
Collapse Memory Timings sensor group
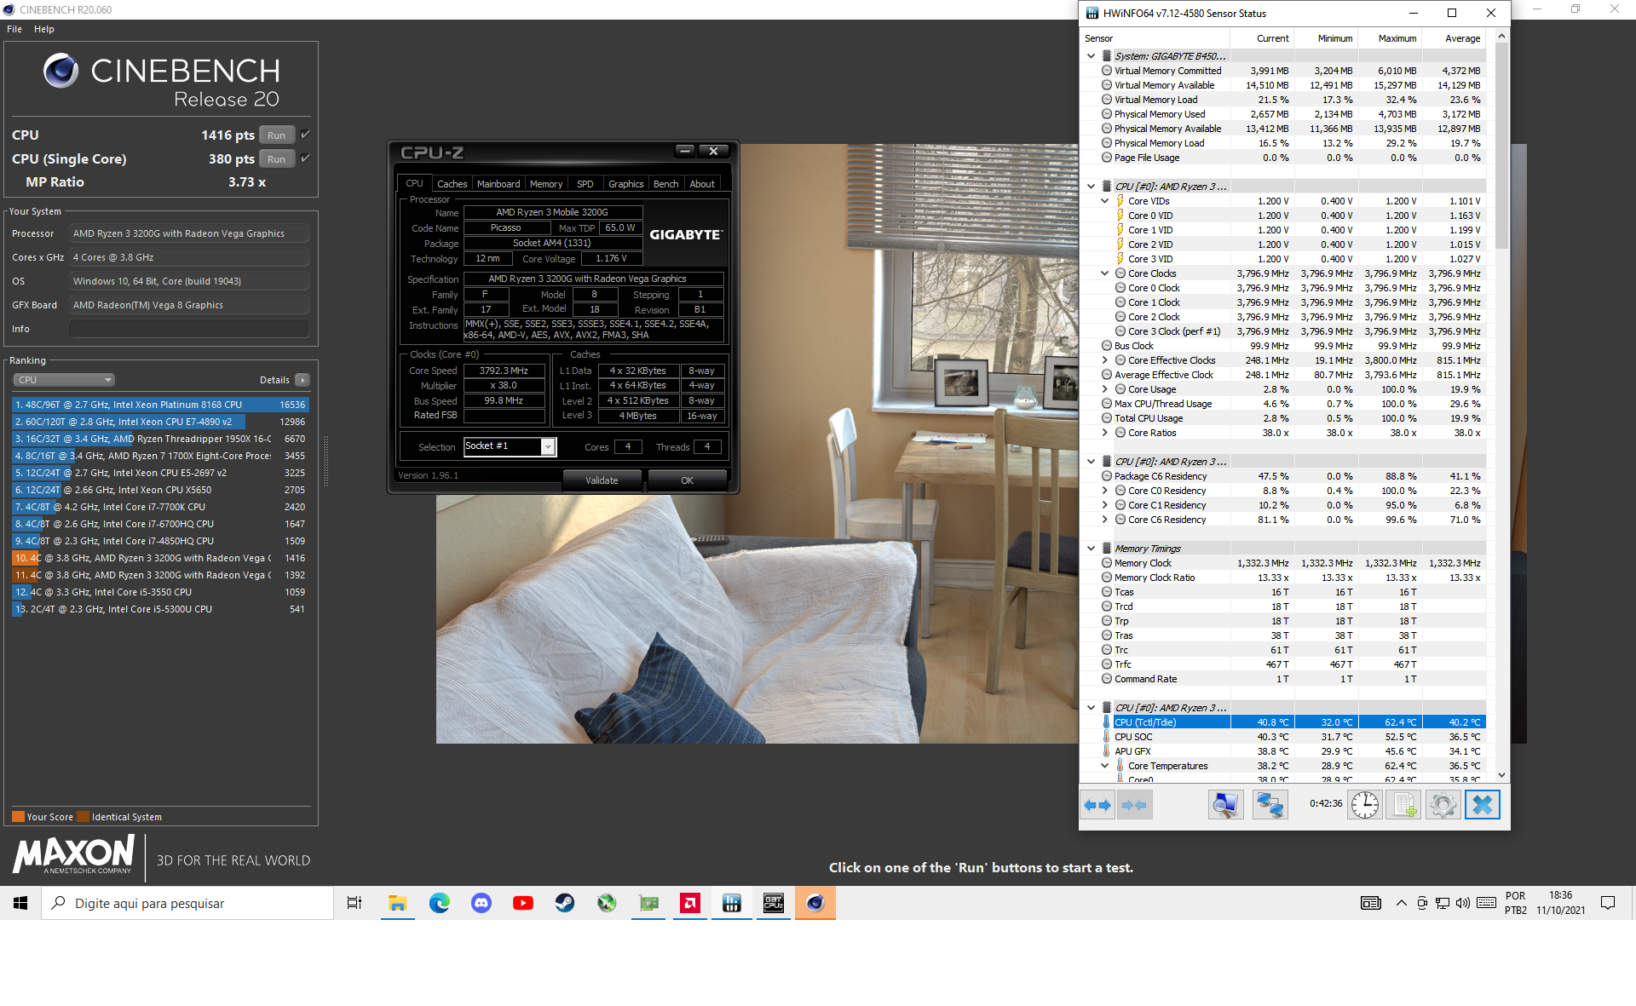tap(1091, 549)
